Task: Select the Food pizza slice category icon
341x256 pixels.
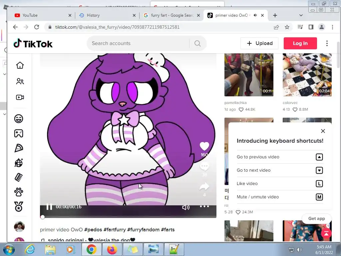Action: coord(19,148)
